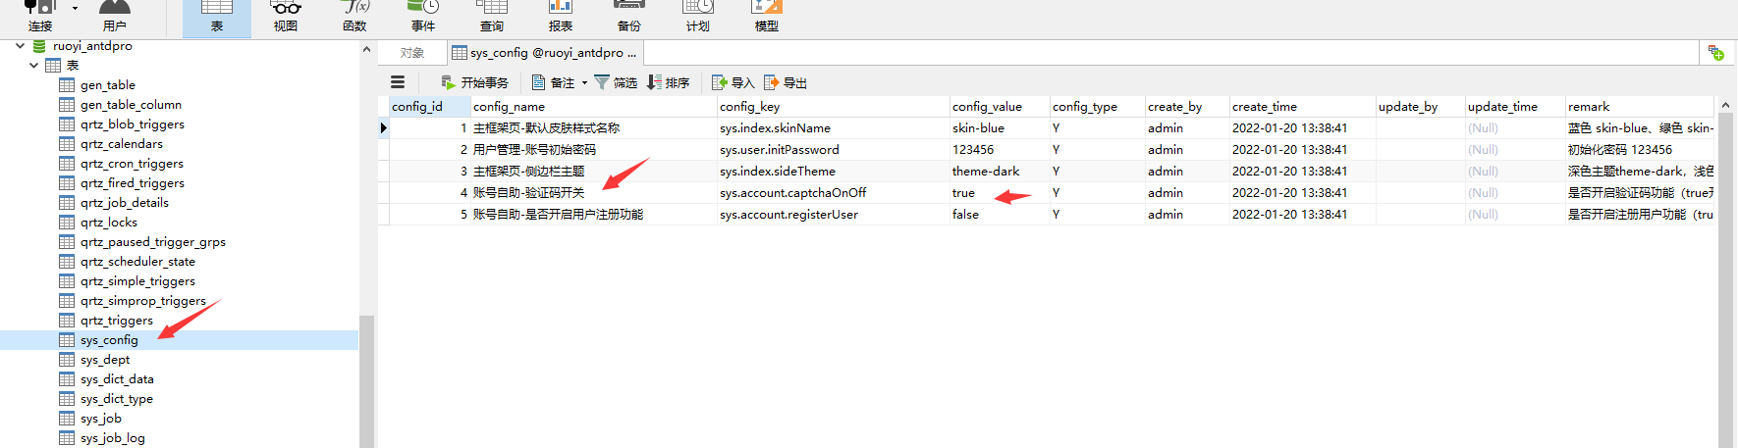The width and height of the screenshot is (1738, 448).
Task: Select the qrtz_blob_triggers table
Action: tap(132, 124)
